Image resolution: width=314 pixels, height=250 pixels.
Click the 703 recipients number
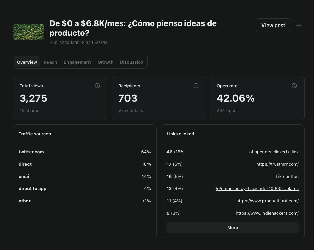[128, 98]
